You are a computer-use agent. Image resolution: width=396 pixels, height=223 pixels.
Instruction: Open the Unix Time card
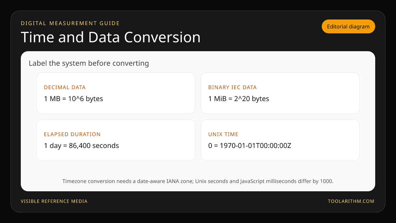(280, 140)
